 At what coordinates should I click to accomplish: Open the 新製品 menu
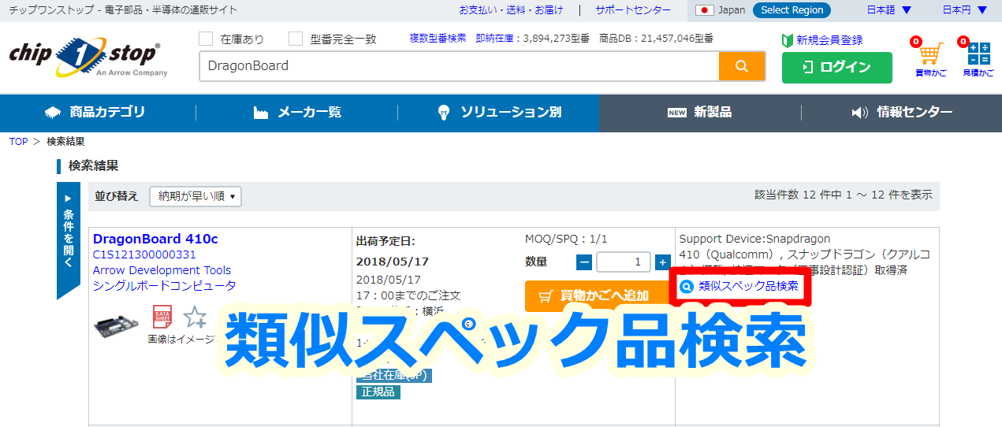pyautogui.click(x=699, y=113)
